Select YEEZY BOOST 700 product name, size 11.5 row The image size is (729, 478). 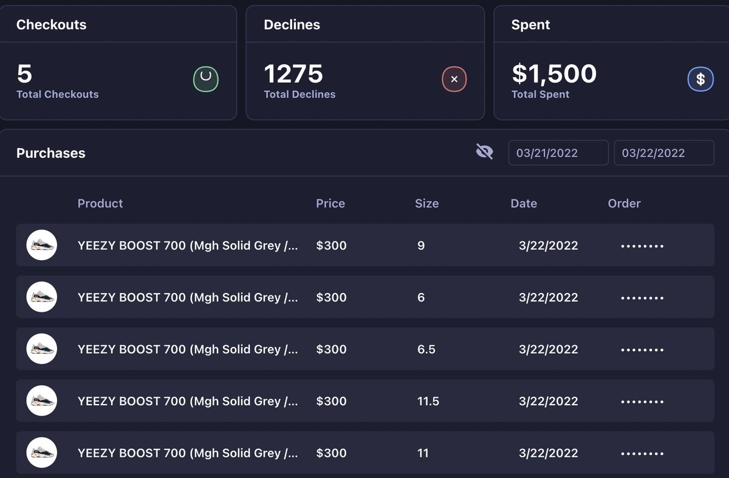[188, 401]
